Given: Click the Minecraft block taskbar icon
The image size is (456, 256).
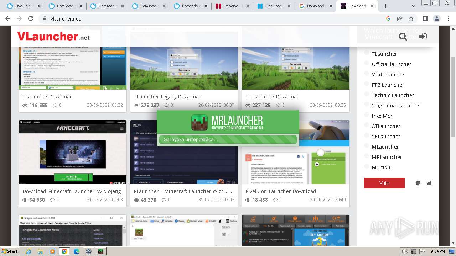Looking at the screenshot, I should pos(101,251).
